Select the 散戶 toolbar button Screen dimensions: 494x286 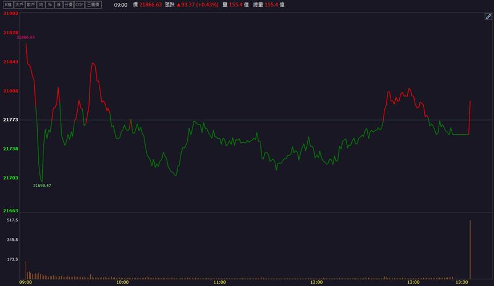tap(31, 5)
